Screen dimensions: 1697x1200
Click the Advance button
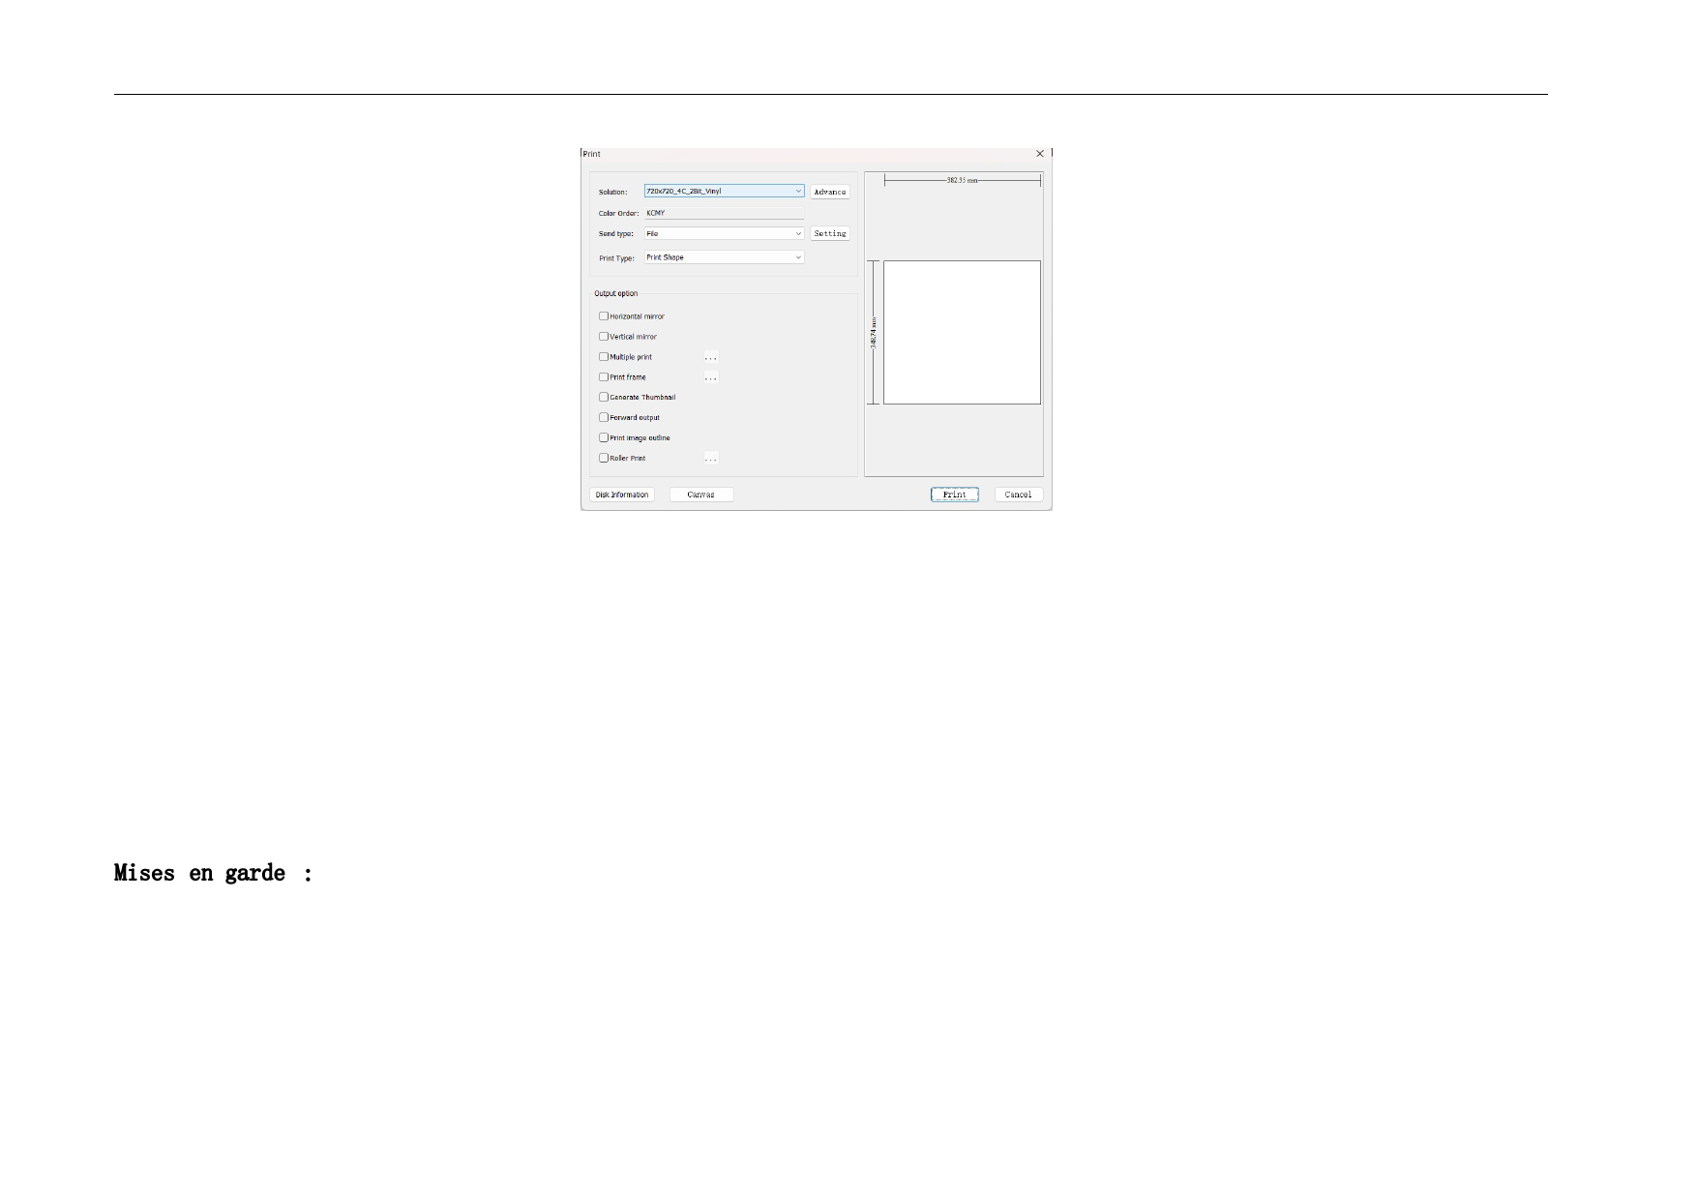point(829,192)
